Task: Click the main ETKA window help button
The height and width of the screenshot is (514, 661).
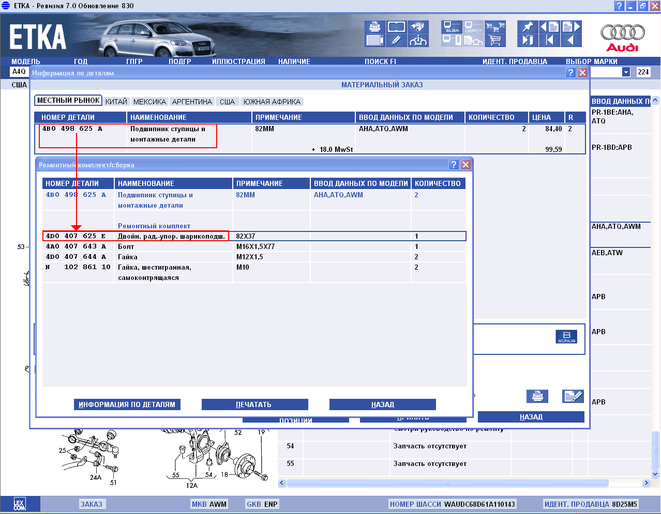Action: pyautogui.click(x=619, y=6)
